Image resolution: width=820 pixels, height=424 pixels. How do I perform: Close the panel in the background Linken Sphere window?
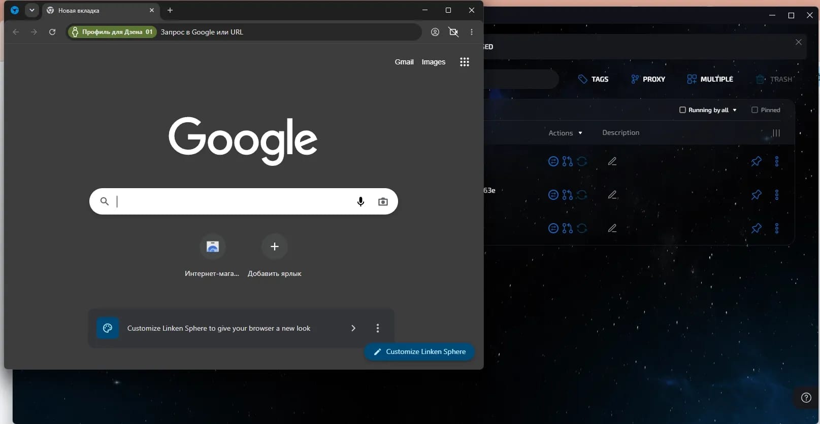coord(799,42)
